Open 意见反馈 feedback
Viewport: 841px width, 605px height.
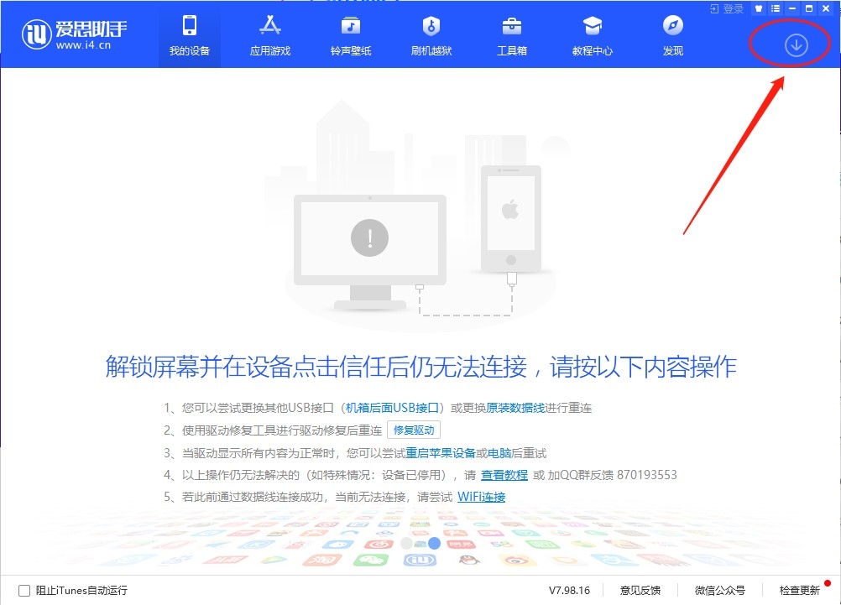coord(640,590)
